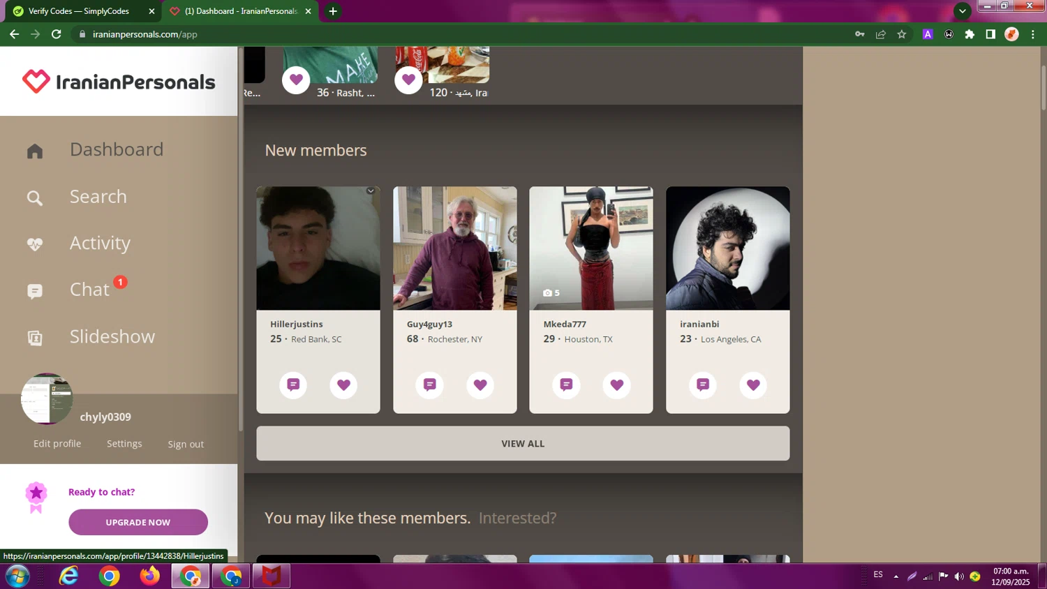
Task: Close the Verify Codes tab
Action: point(151,11)
